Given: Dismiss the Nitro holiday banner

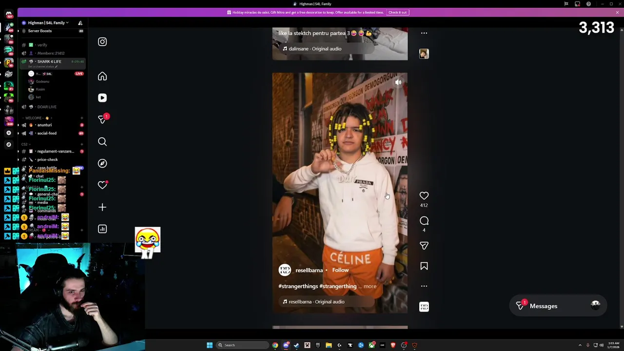Looking at the screenshot, I should (x=617, y=12).
